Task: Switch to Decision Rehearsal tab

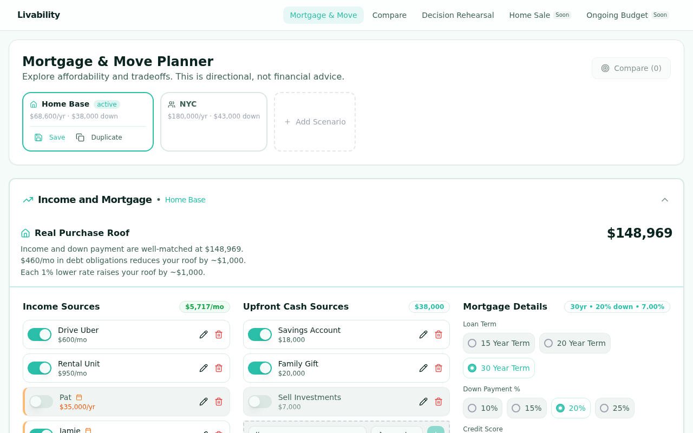Action: pyautogui.click(x=457, y=15)
